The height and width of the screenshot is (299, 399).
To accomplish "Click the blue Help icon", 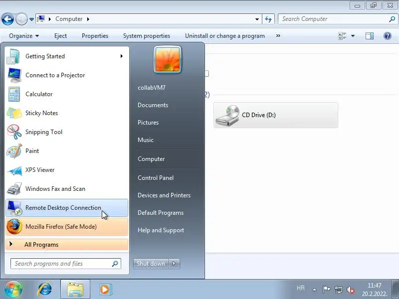I will [388, 36].
